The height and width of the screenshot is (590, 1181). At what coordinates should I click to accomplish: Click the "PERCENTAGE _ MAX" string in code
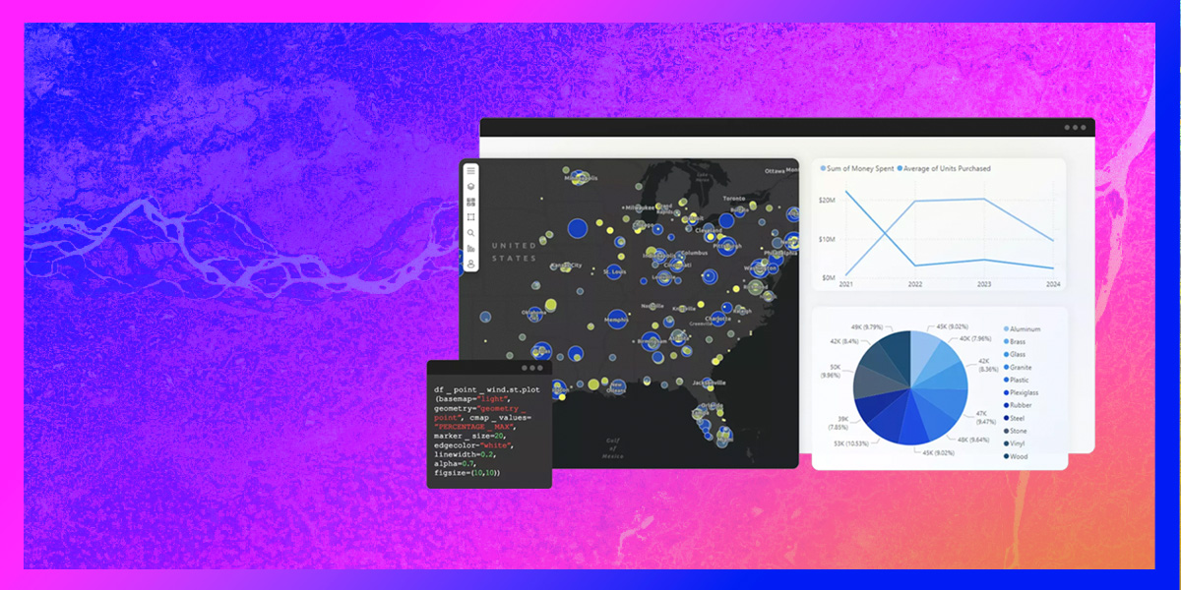[x=474, y=427]
